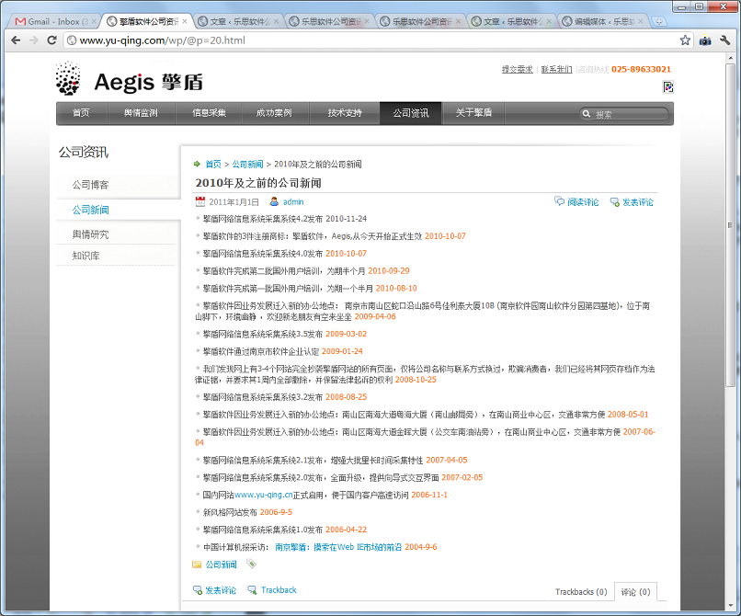Select 公司博客 in the sidebar

pos(90,185)
